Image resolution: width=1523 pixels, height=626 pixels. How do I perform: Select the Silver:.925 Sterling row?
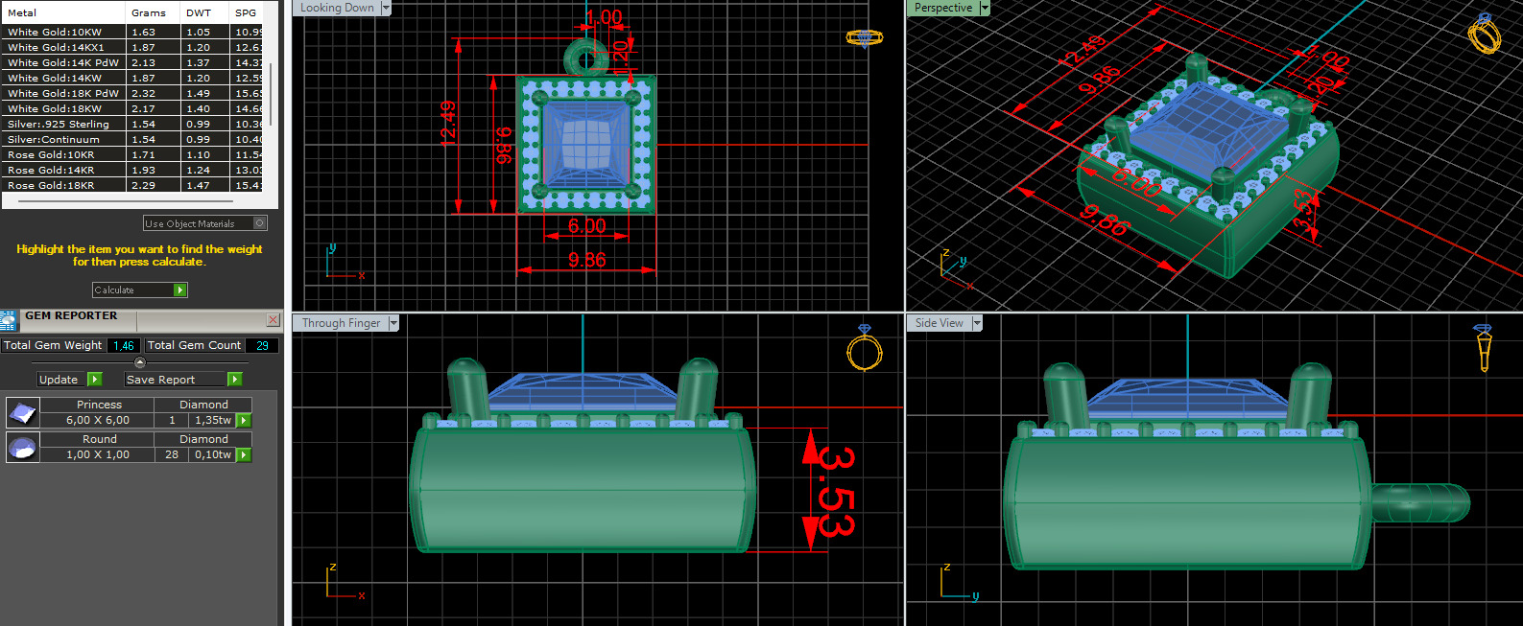point(132,124)
